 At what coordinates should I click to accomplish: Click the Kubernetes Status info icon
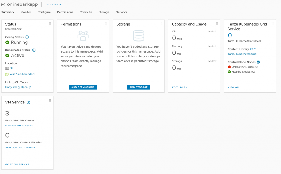pos(34,50)
